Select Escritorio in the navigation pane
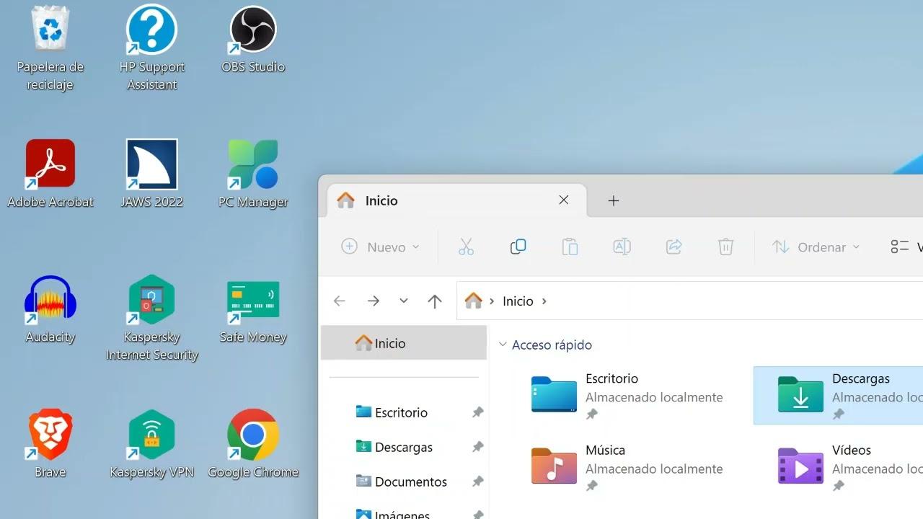 point(401,412)
